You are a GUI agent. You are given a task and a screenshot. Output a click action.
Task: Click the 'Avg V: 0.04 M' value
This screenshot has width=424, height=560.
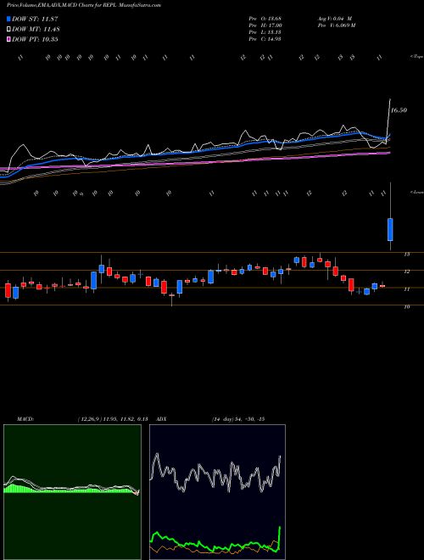pos(335,19)
